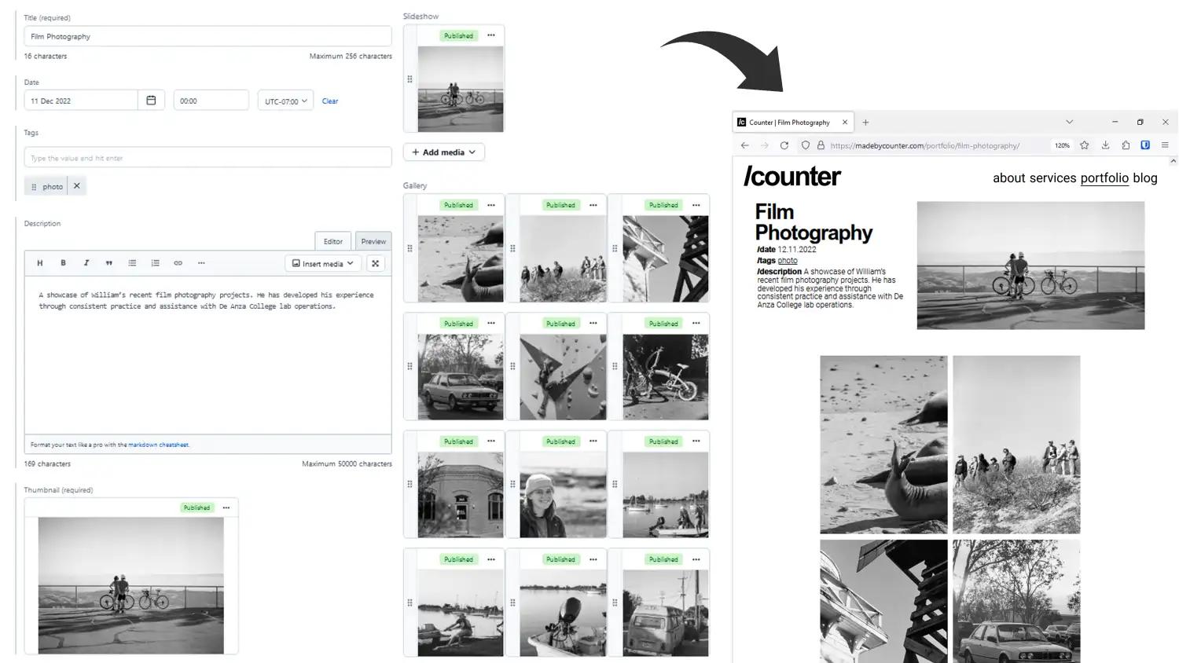This screenshot has width=1179, height=663.
Task: Insert a hyperlink via the link icon
Action: [178, 263]
